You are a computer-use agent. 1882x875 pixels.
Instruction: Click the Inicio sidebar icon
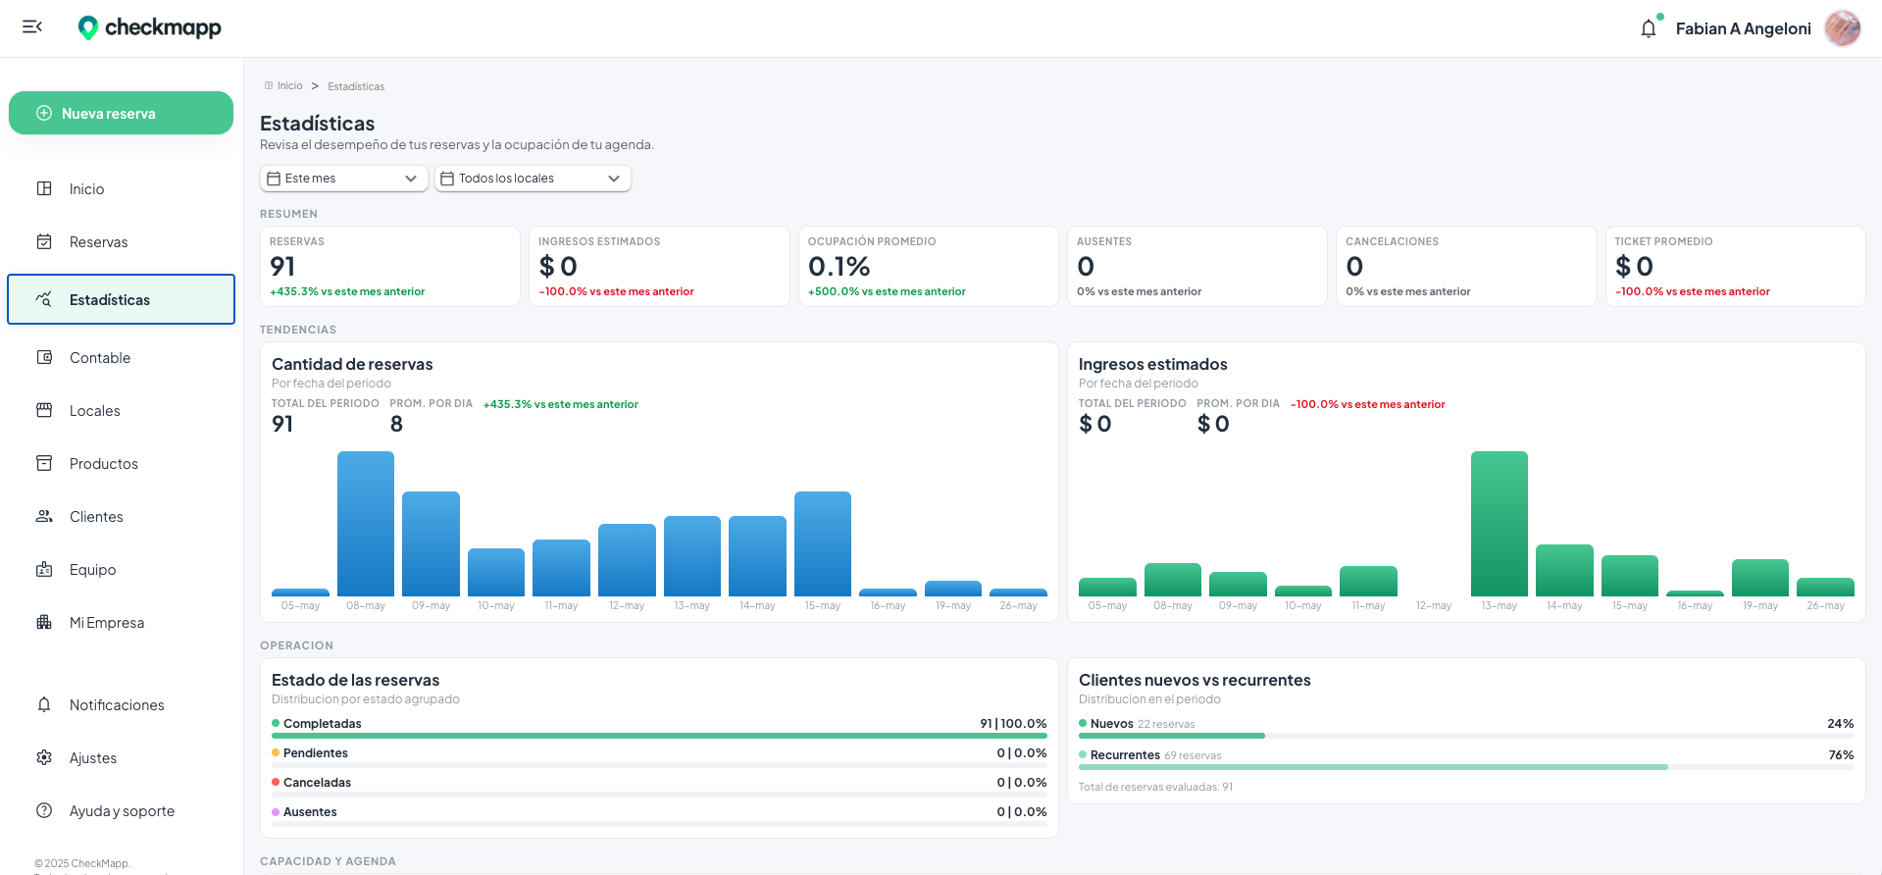[x=44, y=188]
